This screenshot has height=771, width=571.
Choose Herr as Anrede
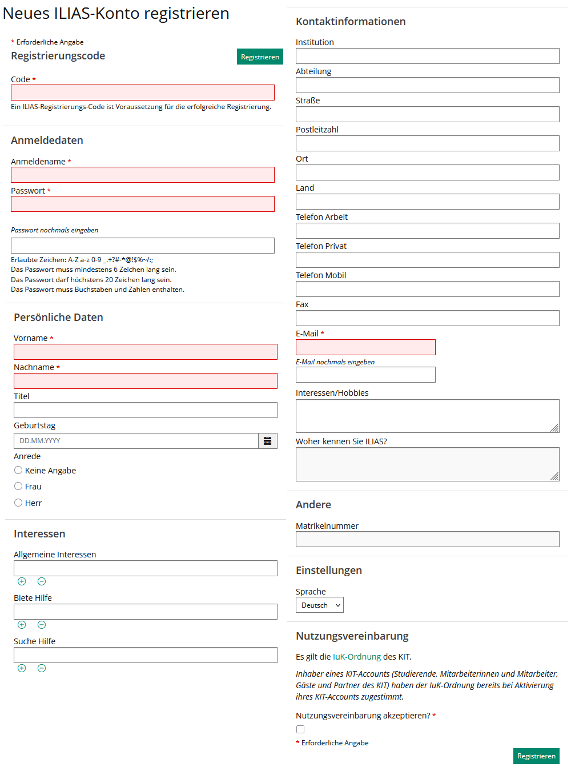(x=18, y=503)
